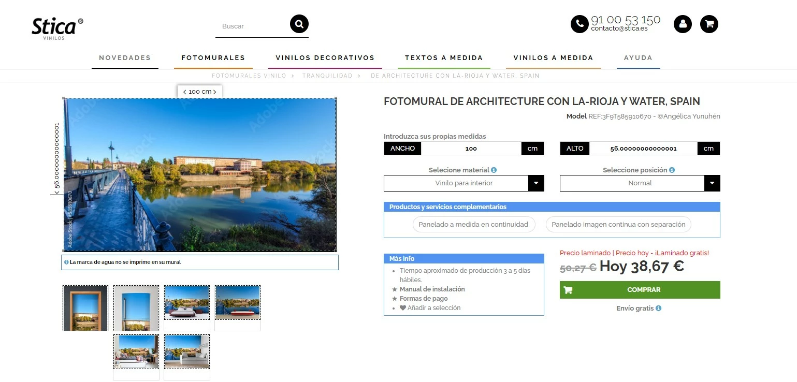The height and width of the screenshot is (382, 797).
Task: Click the info icon beside Envío gratis
Action: point(659,308)
